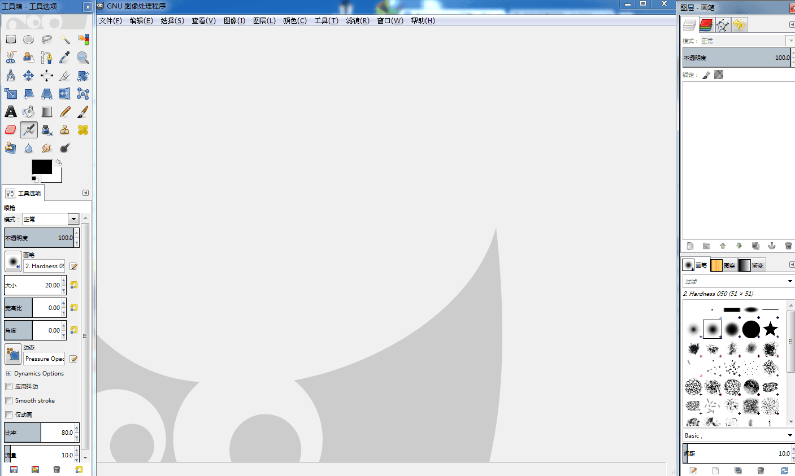Adjust the tool options 不透明度 slider
Screen dimensions: 795x476
click(x=40, y=238)
